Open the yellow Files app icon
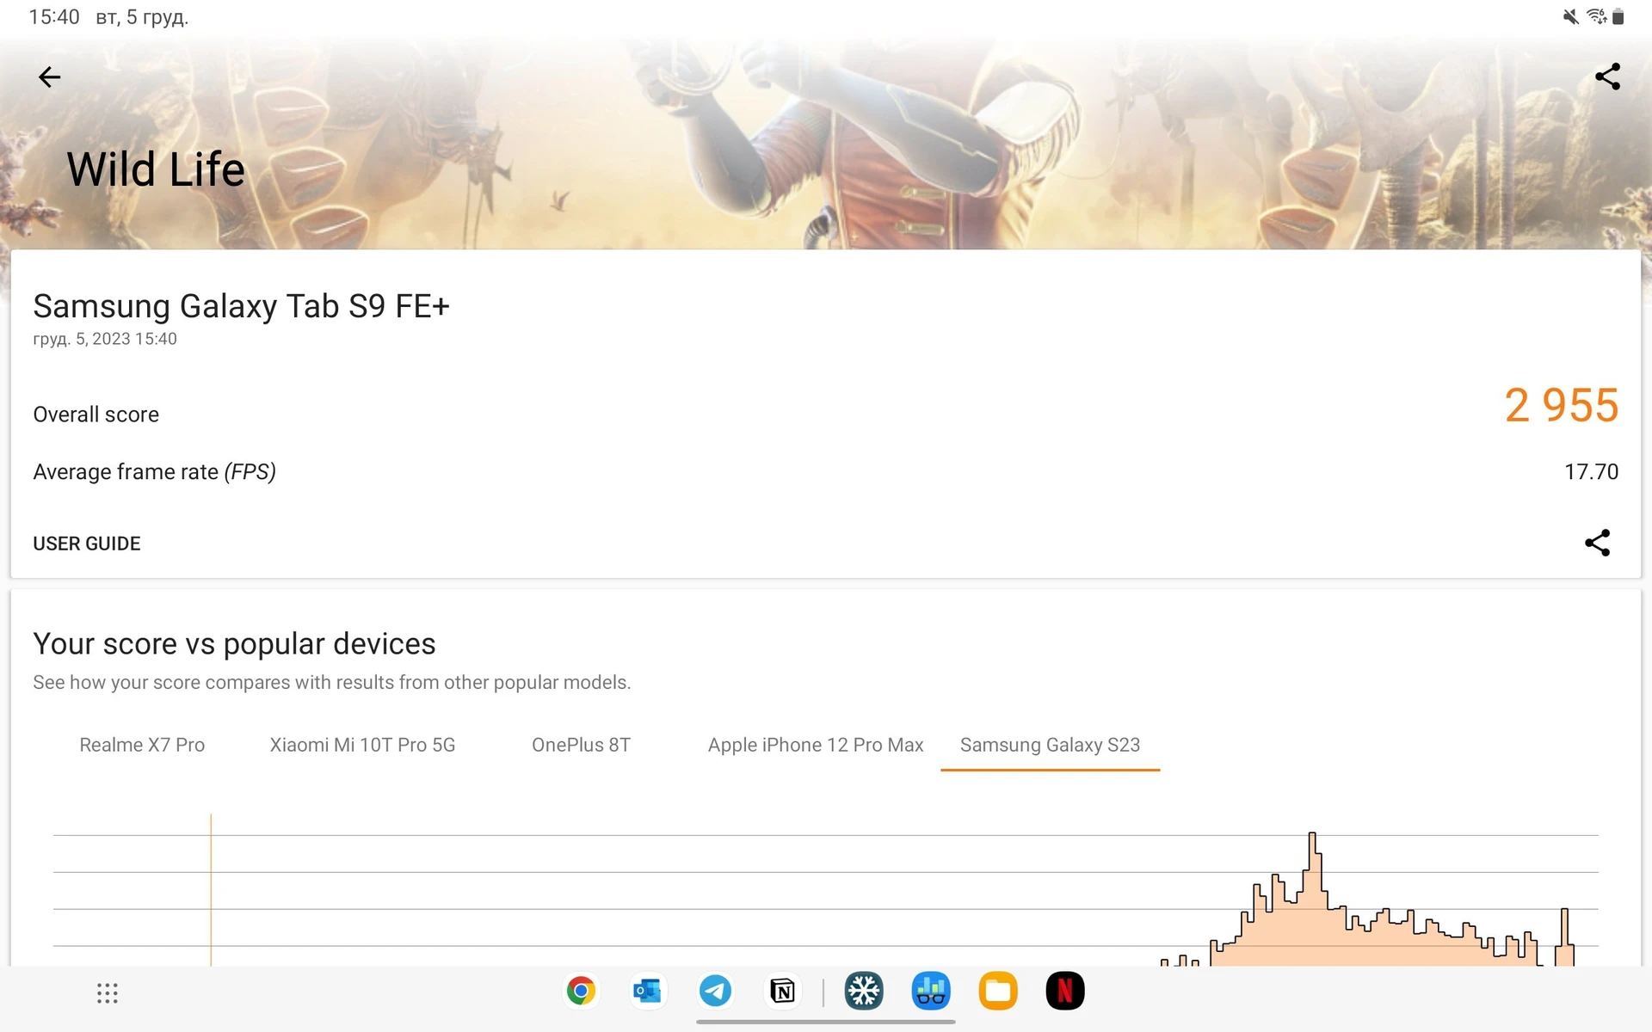Viewport: 1652px width, 1032px height. point(998,992)
